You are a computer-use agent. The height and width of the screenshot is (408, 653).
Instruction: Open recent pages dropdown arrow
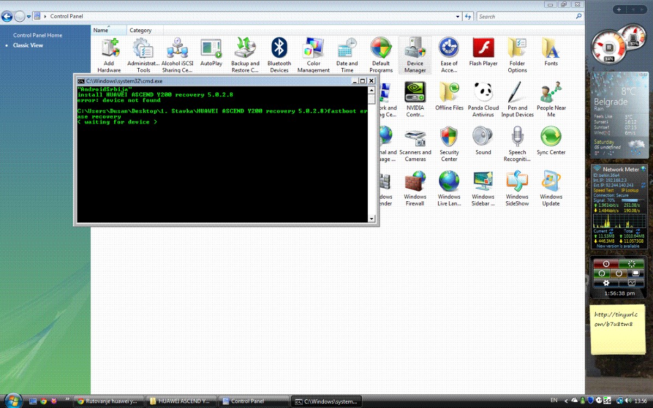coord(29,17)
